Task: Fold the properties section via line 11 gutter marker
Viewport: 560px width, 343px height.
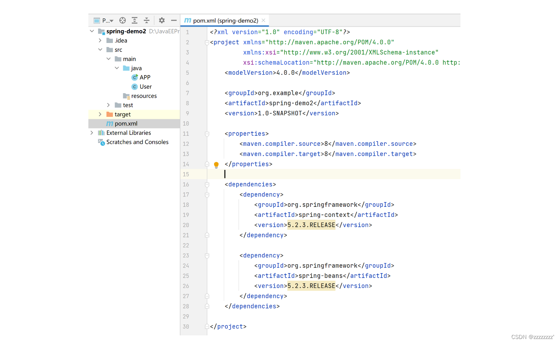Action: coord(207,133)
